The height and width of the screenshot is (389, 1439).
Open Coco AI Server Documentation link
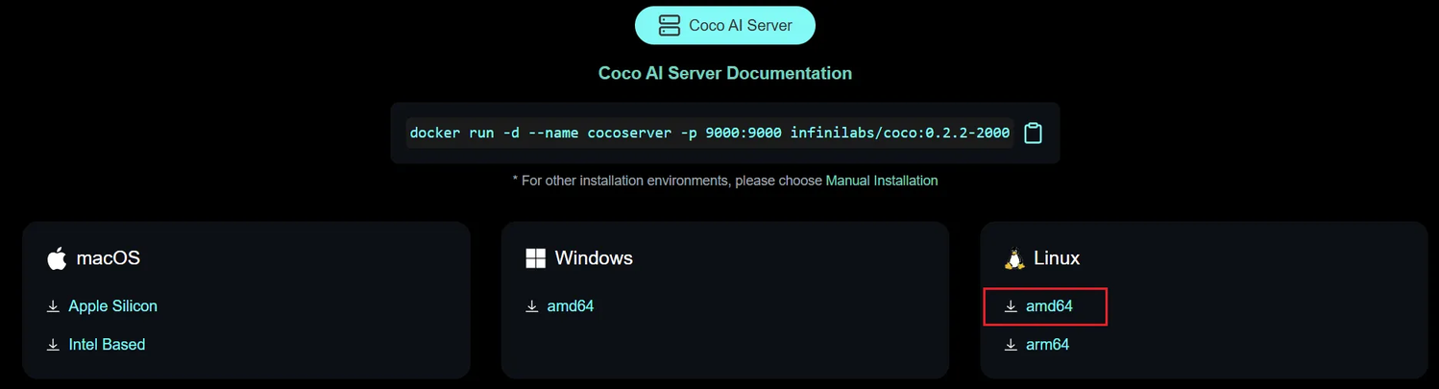click(x=725, y=73)
